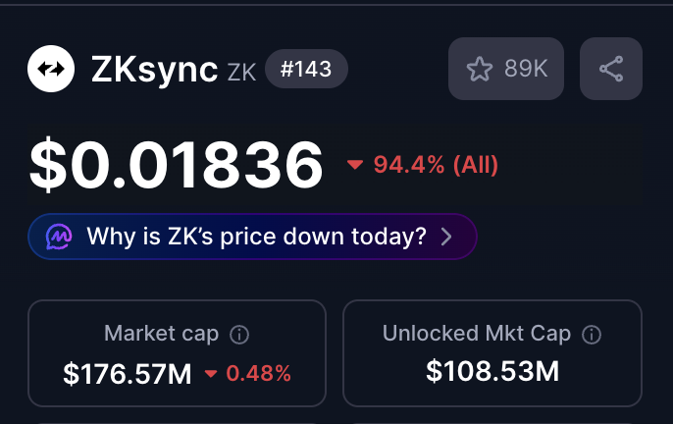
Task: Click the ZKsync round logo icon
Action: coord(52,69)
